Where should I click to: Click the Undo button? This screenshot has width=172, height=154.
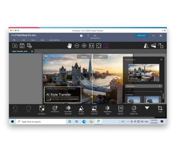[15, 109]
